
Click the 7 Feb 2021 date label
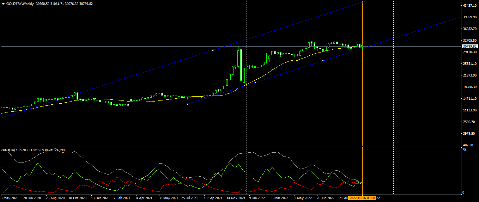coord(122,198)
